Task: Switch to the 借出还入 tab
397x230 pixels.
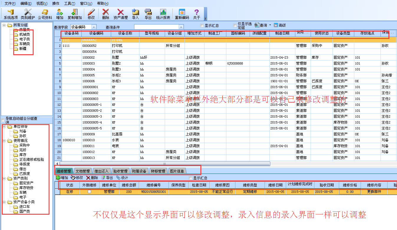Action: tap(101, 171)
